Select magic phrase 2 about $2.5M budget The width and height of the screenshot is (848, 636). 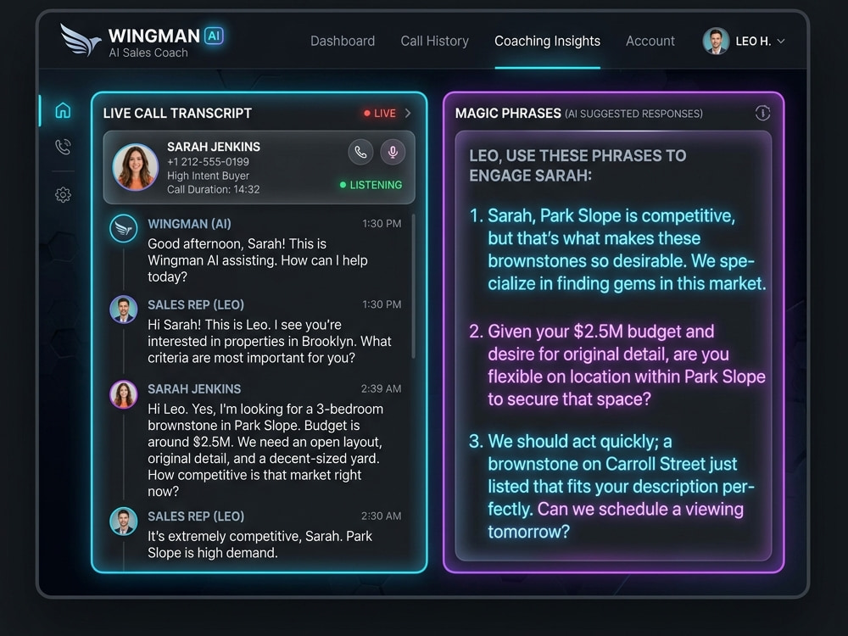617,365
